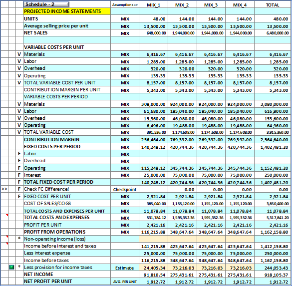292x286 pixels.
Task: Select the Interest row label
Action: [x=32, y=175]
